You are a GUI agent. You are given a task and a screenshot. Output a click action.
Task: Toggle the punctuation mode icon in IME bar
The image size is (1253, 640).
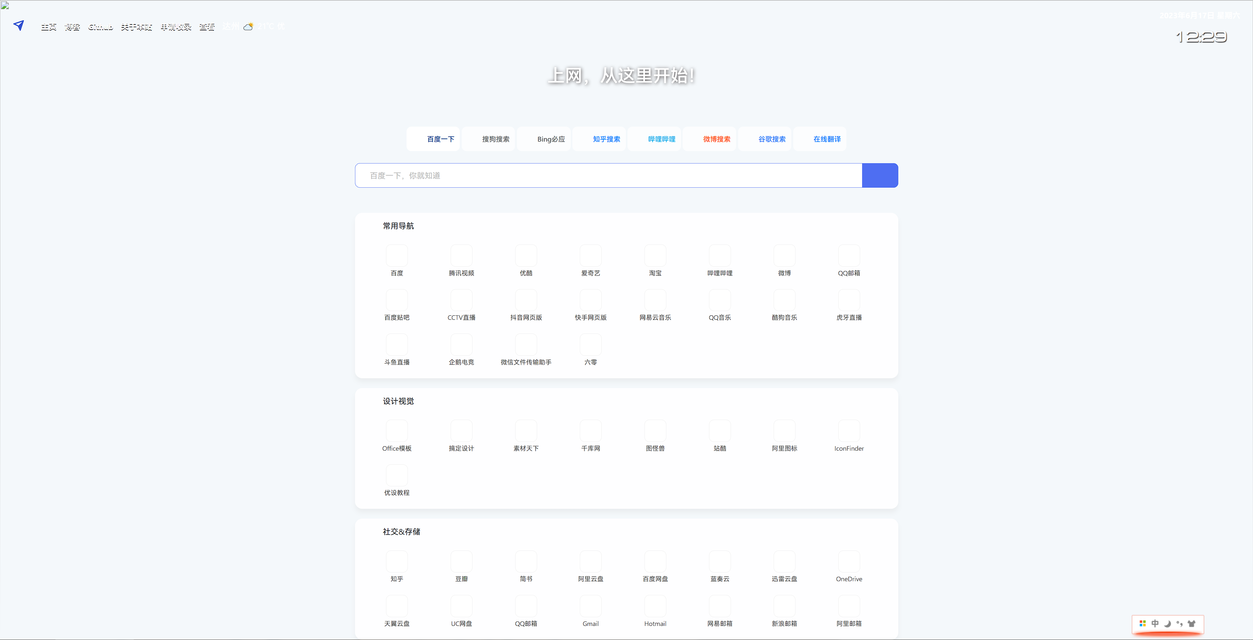(x=1180, y=623)
